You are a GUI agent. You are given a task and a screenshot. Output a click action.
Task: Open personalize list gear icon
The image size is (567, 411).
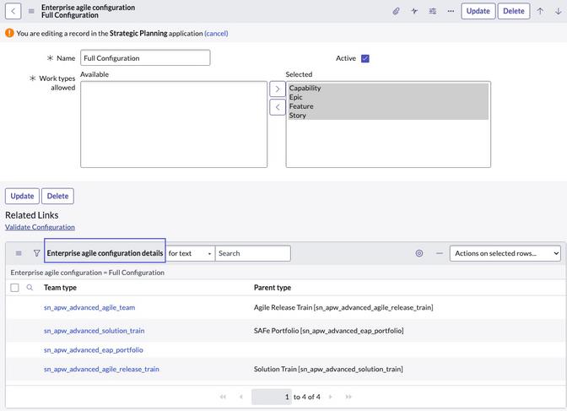click(419, 253)
